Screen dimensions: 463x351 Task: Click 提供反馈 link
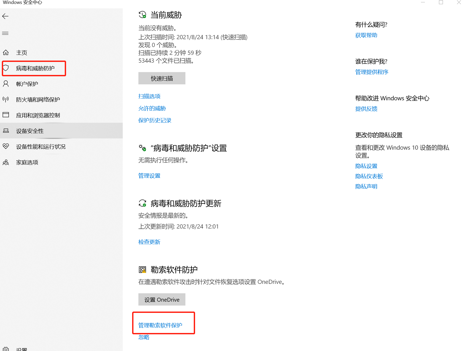coord(366,109)
